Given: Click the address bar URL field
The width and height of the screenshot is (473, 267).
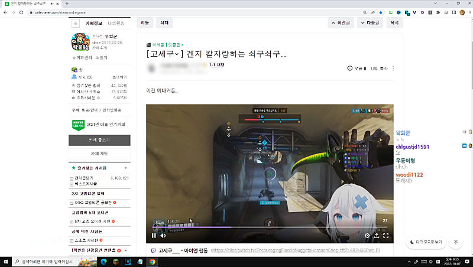Looking at the screenshot, I should 193,12.
